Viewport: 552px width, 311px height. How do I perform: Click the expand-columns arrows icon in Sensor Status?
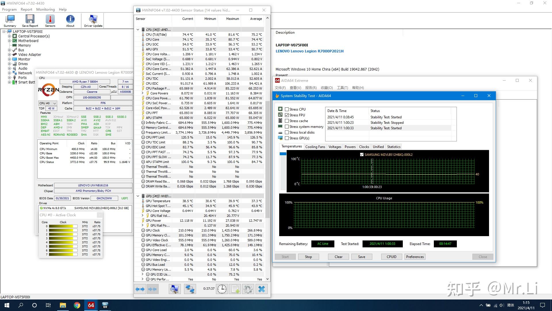140,289
